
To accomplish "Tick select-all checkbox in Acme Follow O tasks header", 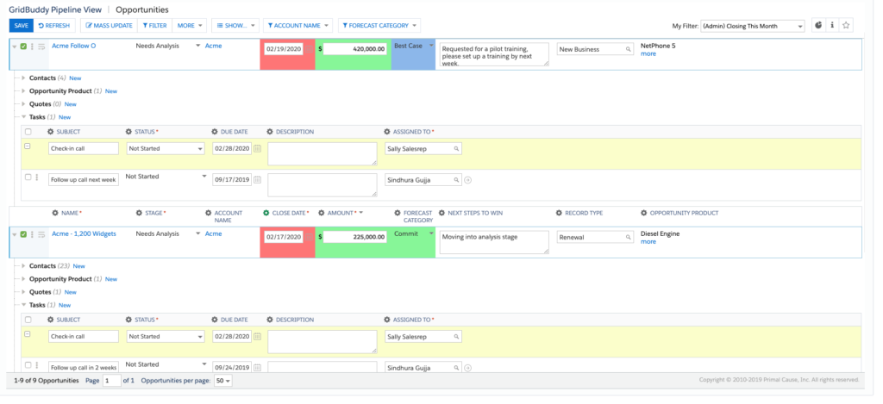I will [x=28, y=132].
